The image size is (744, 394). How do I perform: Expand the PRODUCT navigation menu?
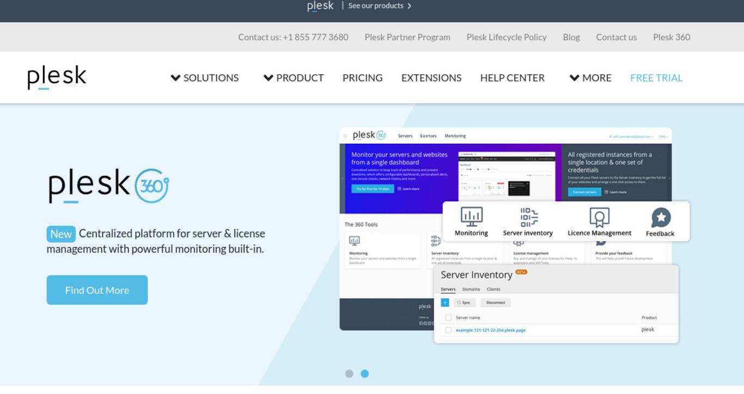click(x=294, y=78)
